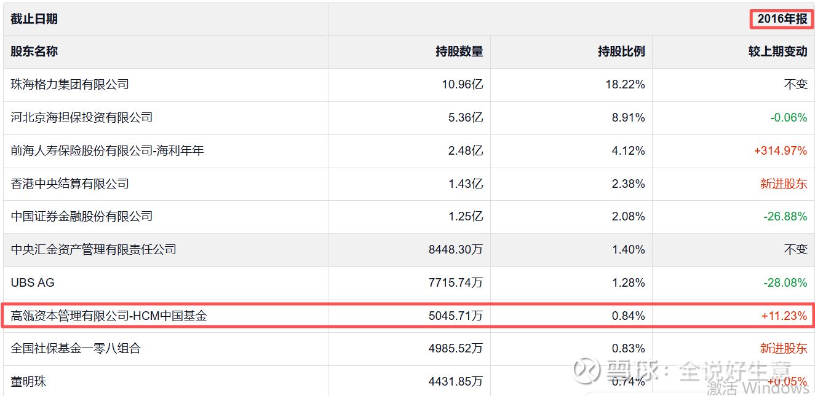Click the Xueqiu snowball watermark logo
Image resolution: width=815 pixels, height=396 pixels.
(x=587, y=370)
